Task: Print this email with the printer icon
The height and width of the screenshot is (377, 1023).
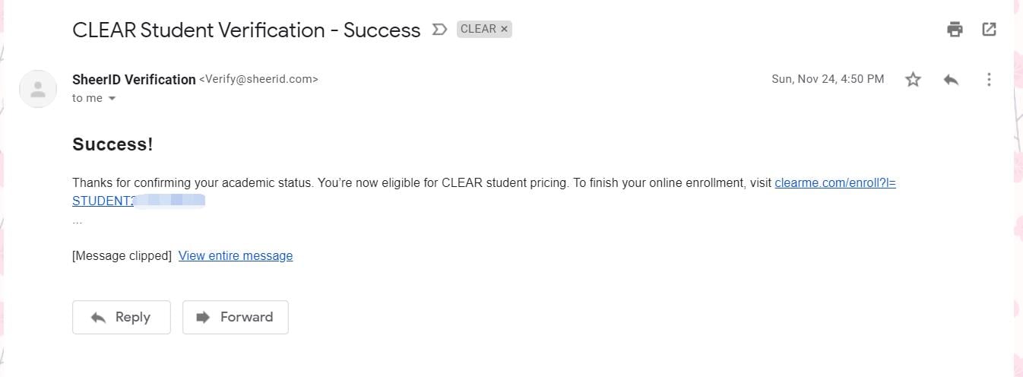Action: (x=955, y=30)
